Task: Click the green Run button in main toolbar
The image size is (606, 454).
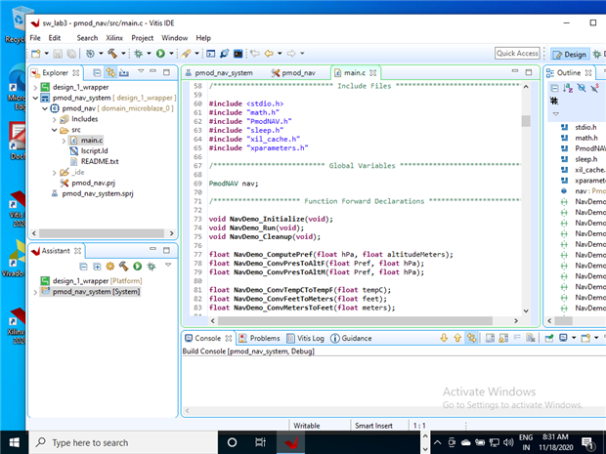Action: tap(160, 53)
